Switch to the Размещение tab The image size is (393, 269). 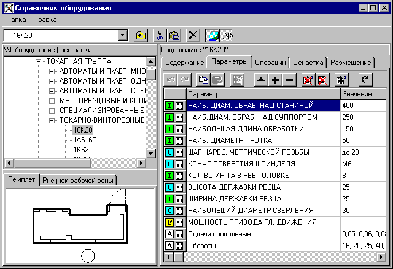click(x=351, y=63)
